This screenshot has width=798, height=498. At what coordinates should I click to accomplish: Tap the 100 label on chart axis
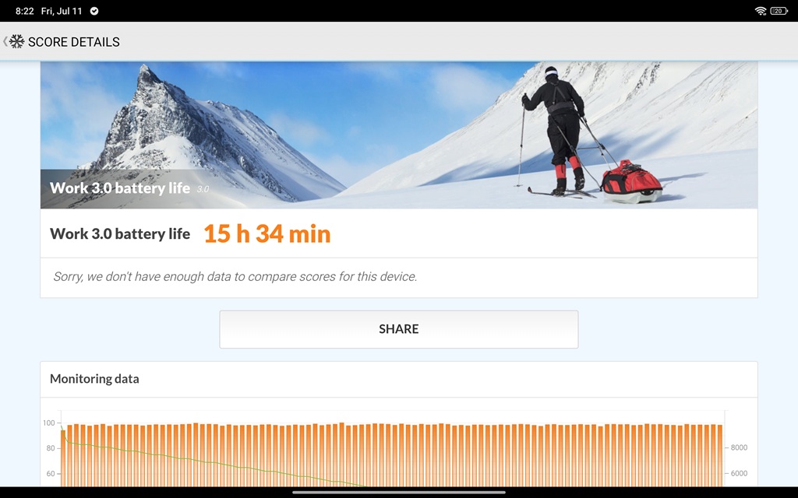point(49,423)
